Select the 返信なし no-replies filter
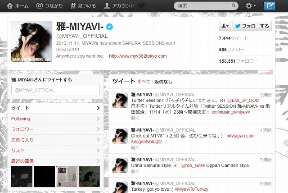The width and height of the screenshot is (288, 193). [x=163, y=82]
